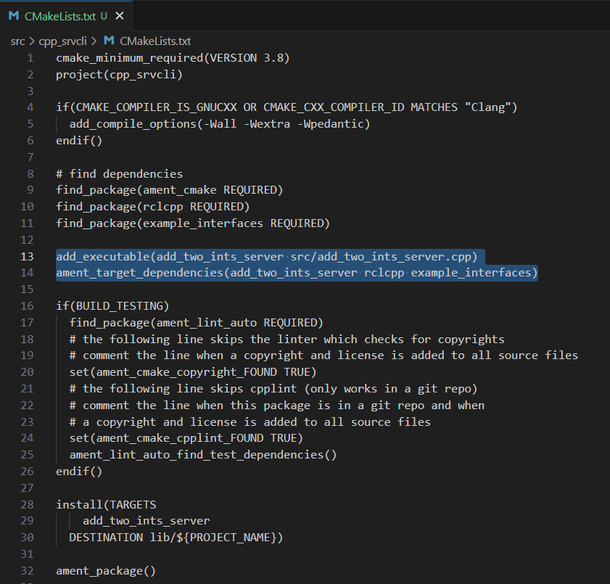
Task: Click comment about linter checking copyrights
Action: [287, 340]
